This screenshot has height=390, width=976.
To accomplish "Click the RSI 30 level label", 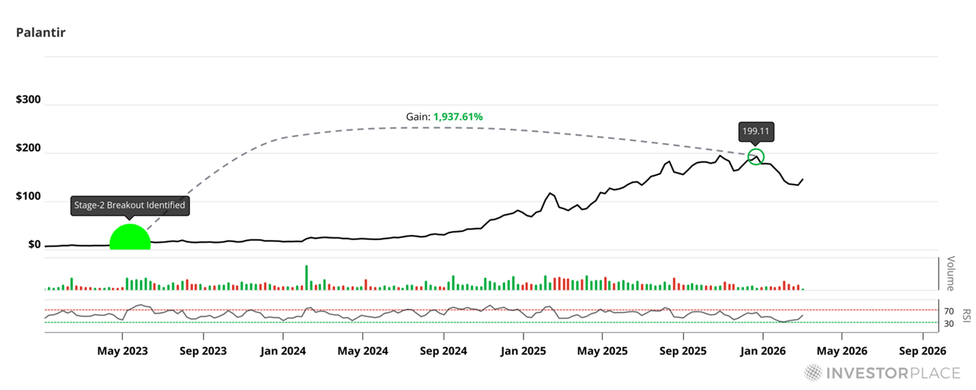I will pyautogui.click(x=949, y=324).
